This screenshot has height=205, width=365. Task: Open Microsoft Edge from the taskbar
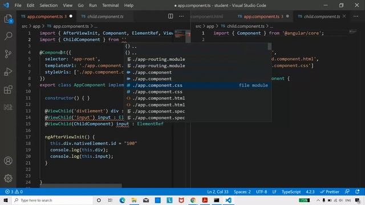(x=122, y=200)
